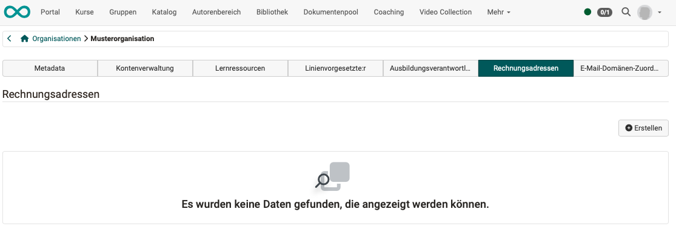The width and height of the screenshot is (676, 232).
Task: Open the Mehr dropdown menu
Action: [499, 12]
